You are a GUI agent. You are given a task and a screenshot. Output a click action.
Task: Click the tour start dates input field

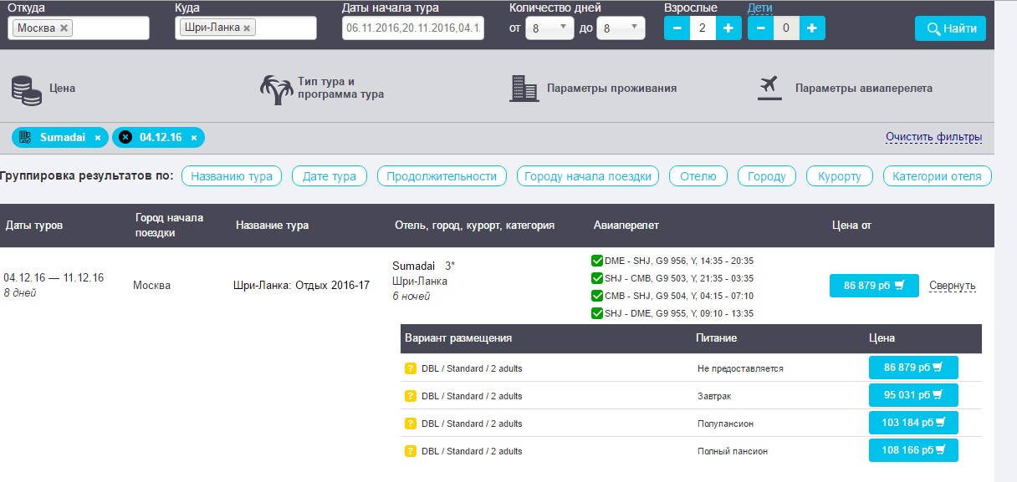(413, 28)
